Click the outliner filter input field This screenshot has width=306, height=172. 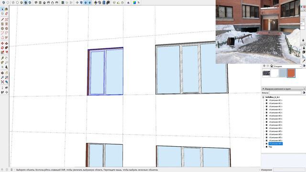[285, 93]
